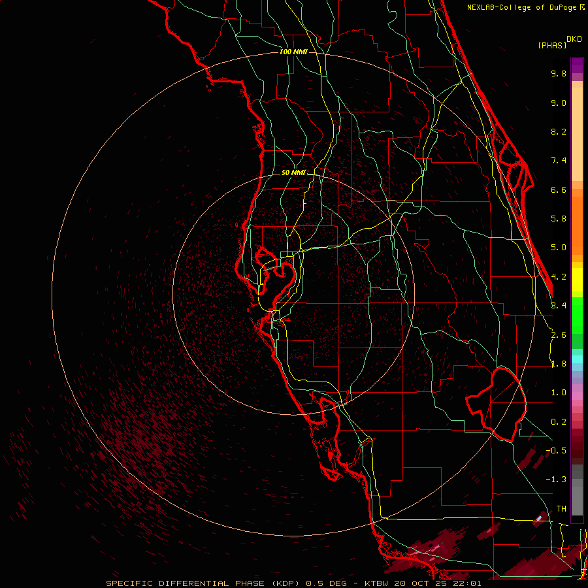This screenshot has height=588, width=588.
Task: Click the -0.5 scale value
Action: tap(556, 451)
